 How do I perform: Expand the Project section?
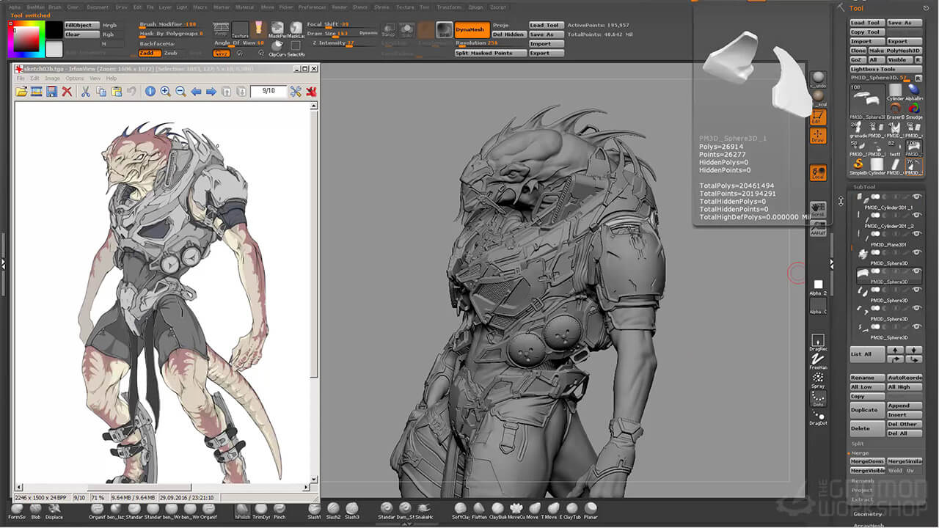pyautogui.click(x=862, y=490)
